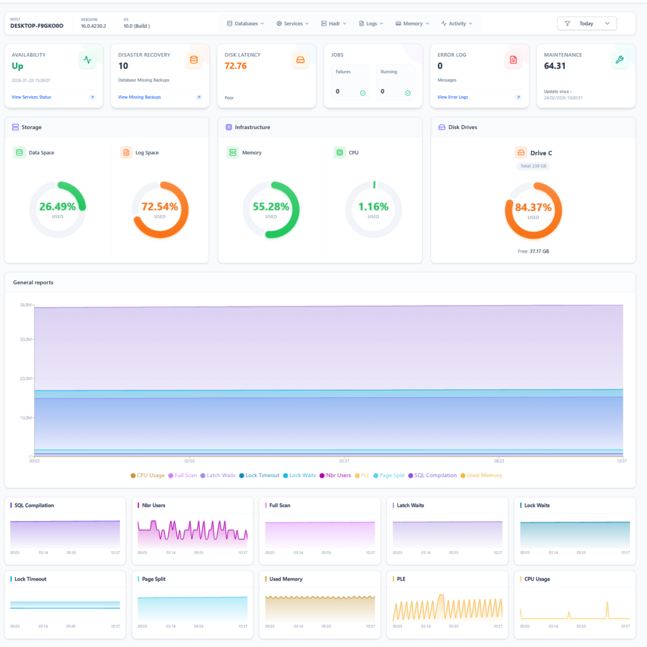Click the Nbr Users mini chart
The height and width of the screenshot is (647, 647).
(193, 533)
